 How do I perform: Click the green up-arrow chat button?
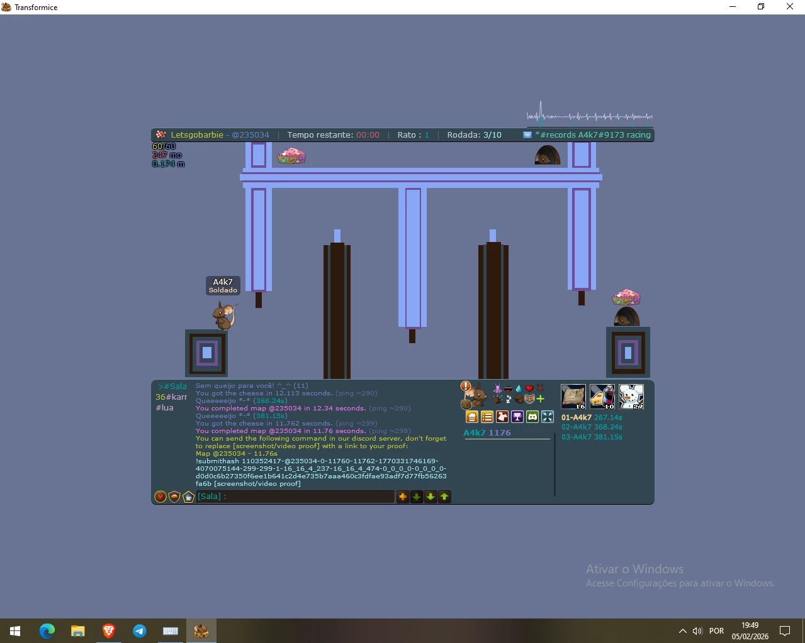pos(444,497)
